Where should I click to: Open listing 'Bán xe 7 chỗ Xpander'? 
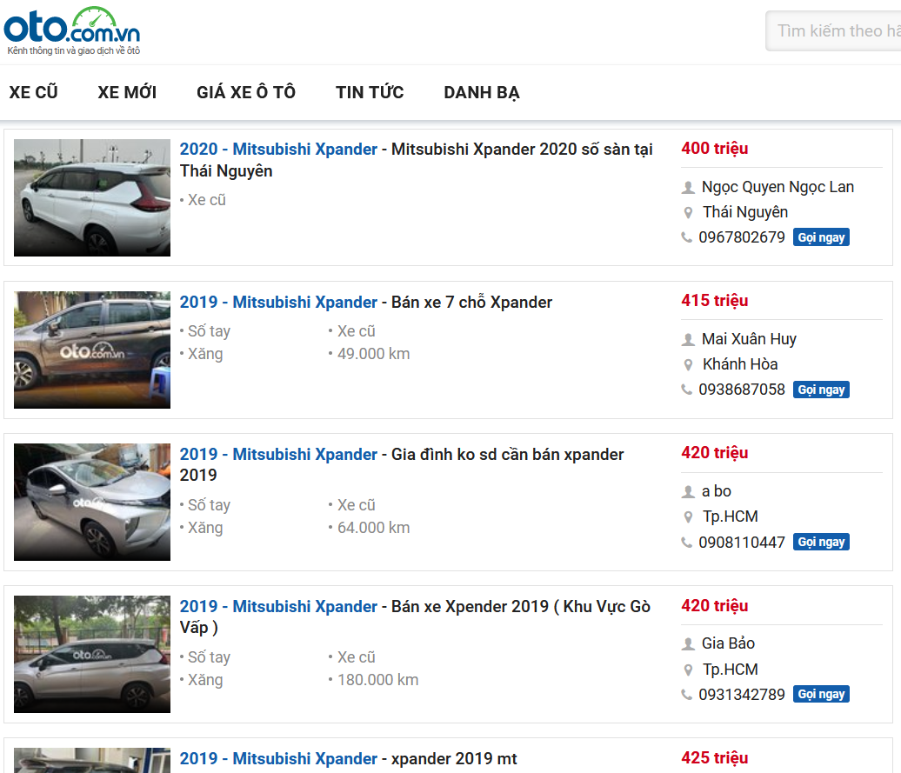[365, 302]
